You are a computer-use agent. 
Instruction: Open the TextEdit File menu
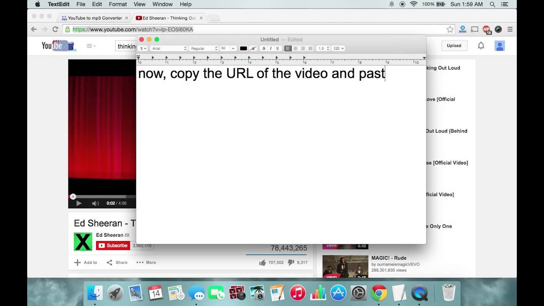[x=81, y=4]
